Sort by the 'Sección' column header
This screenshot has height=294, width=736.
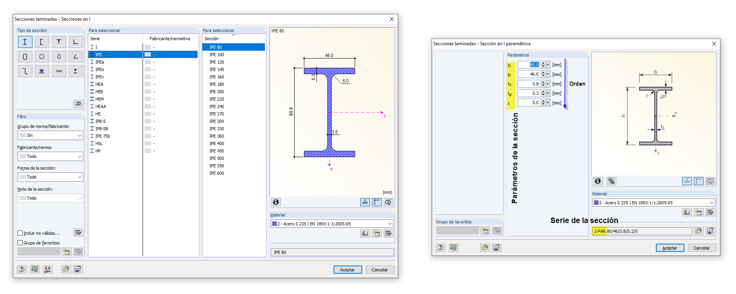(x=234, y=39)
